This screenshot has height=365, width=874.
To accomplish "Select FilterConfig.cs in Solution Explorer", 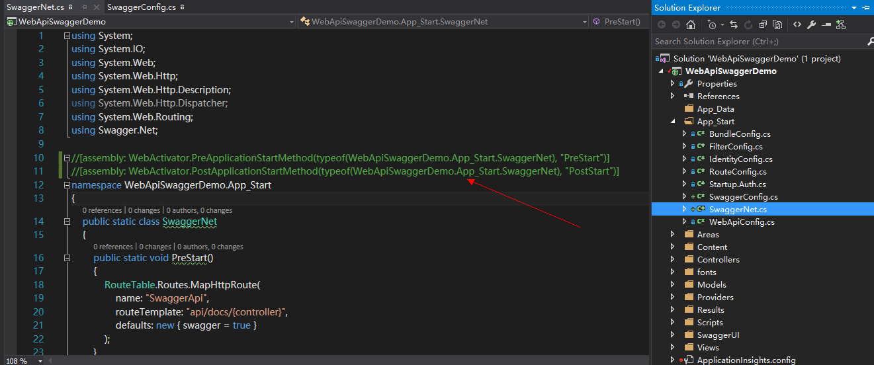I will 736,146.
